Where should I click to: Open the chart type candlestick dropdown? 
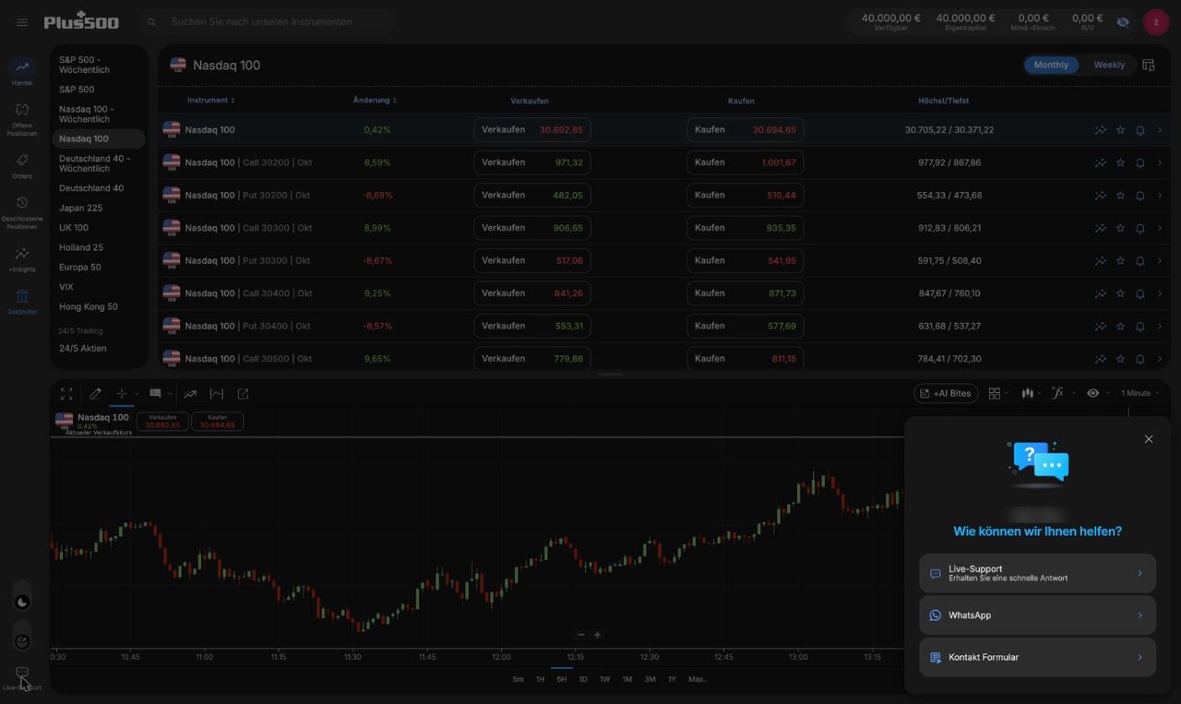point(1031,393)
